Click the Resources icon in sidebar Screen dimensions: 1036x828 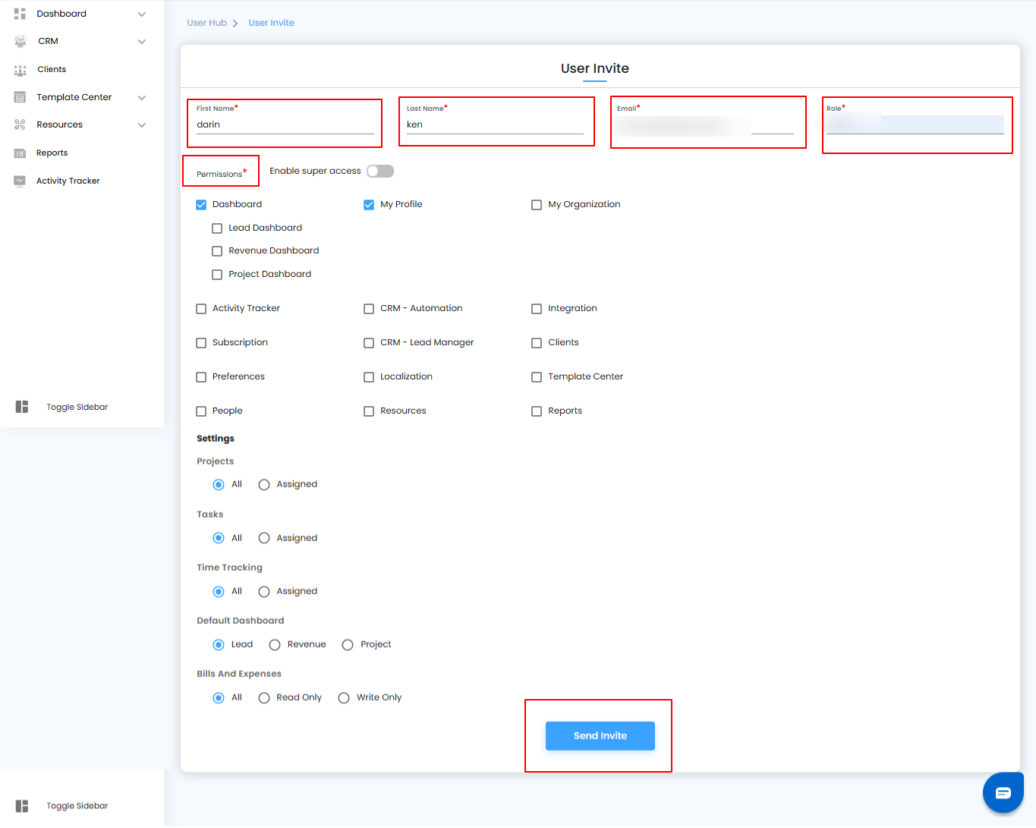pos(20,124)
